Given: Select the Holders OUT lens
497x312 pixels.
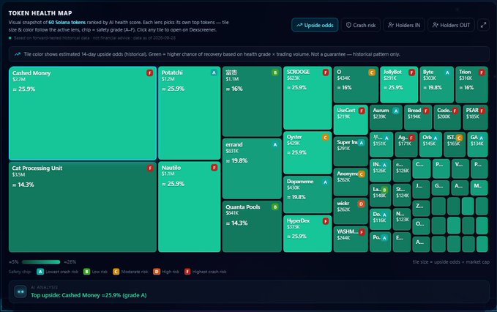Looking at the screenshot, I should [451, 25].
